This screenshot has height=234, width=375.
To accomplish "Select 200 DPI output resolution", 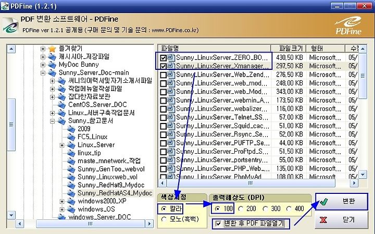I will click(241, 209).
